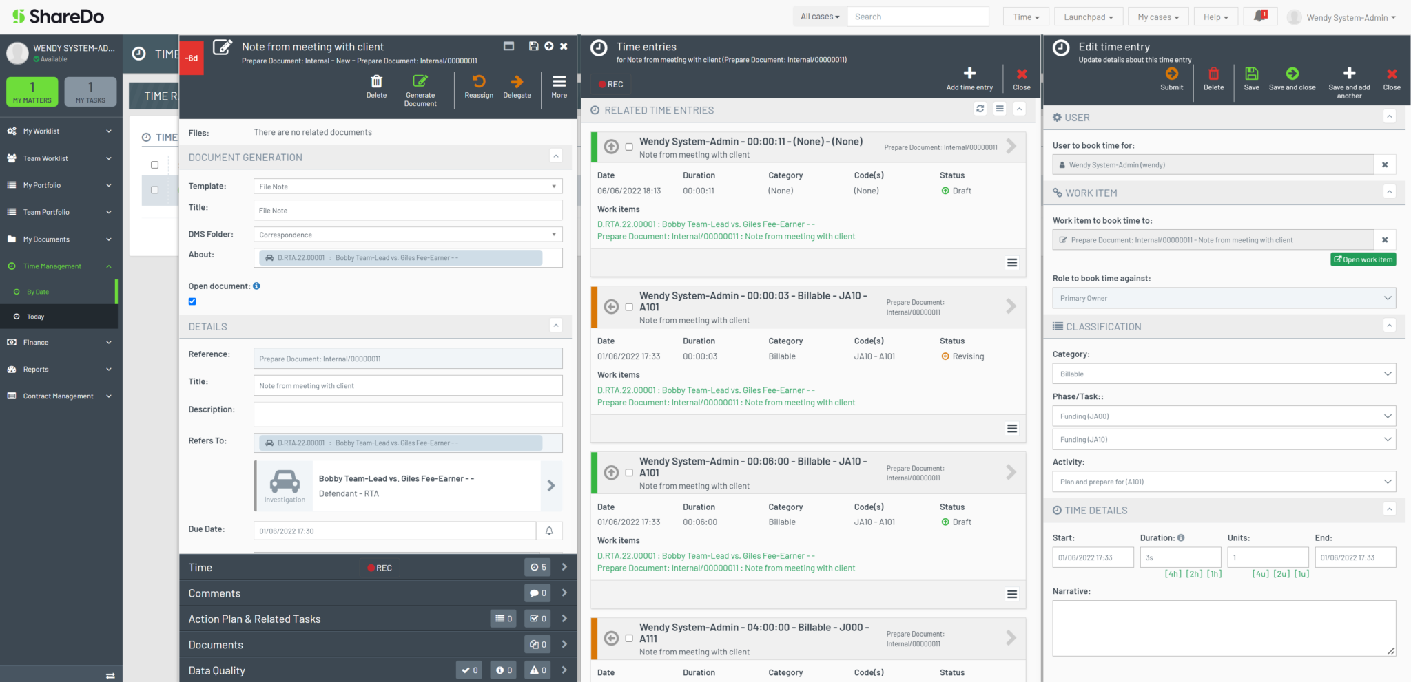This screenshot has height=682, width=1411.
Task: Click the Generate Document icon
Action: [420, 82]
